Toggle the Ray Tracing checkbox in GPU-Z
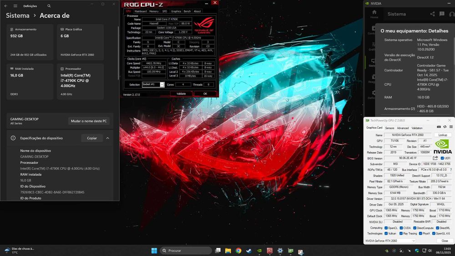Image resolution: width=455 pixels, height=256 pixels. pos(401,233)
